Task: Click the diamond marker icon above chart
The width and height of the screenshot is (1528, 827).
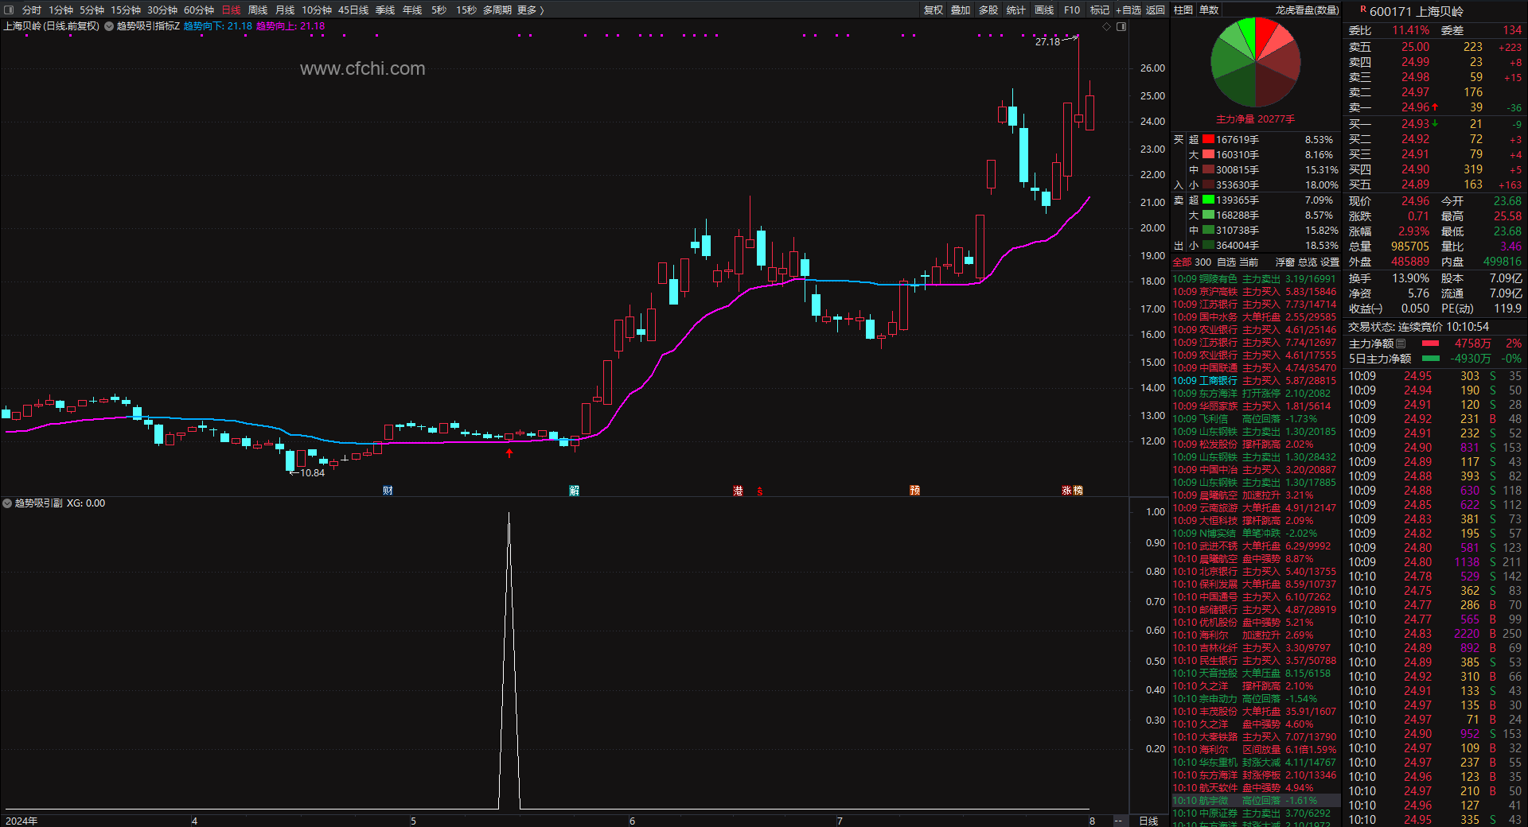Action: tap(1106, 27)
